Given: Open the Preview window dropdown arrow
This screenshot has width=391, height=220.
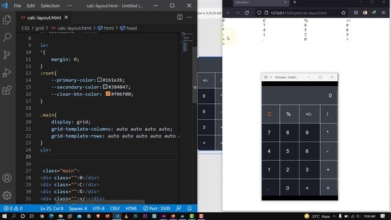Looking at the screenshot, I should pos(271,78).
